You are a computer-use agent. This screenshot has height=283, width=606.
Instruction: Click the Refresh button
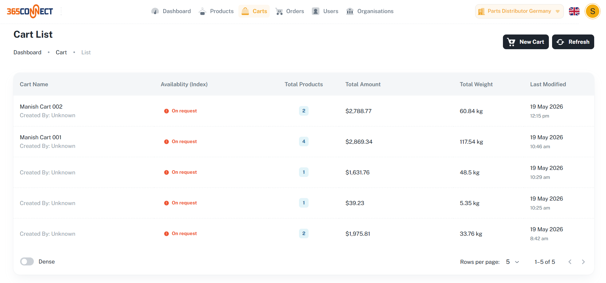click(573, 42)
